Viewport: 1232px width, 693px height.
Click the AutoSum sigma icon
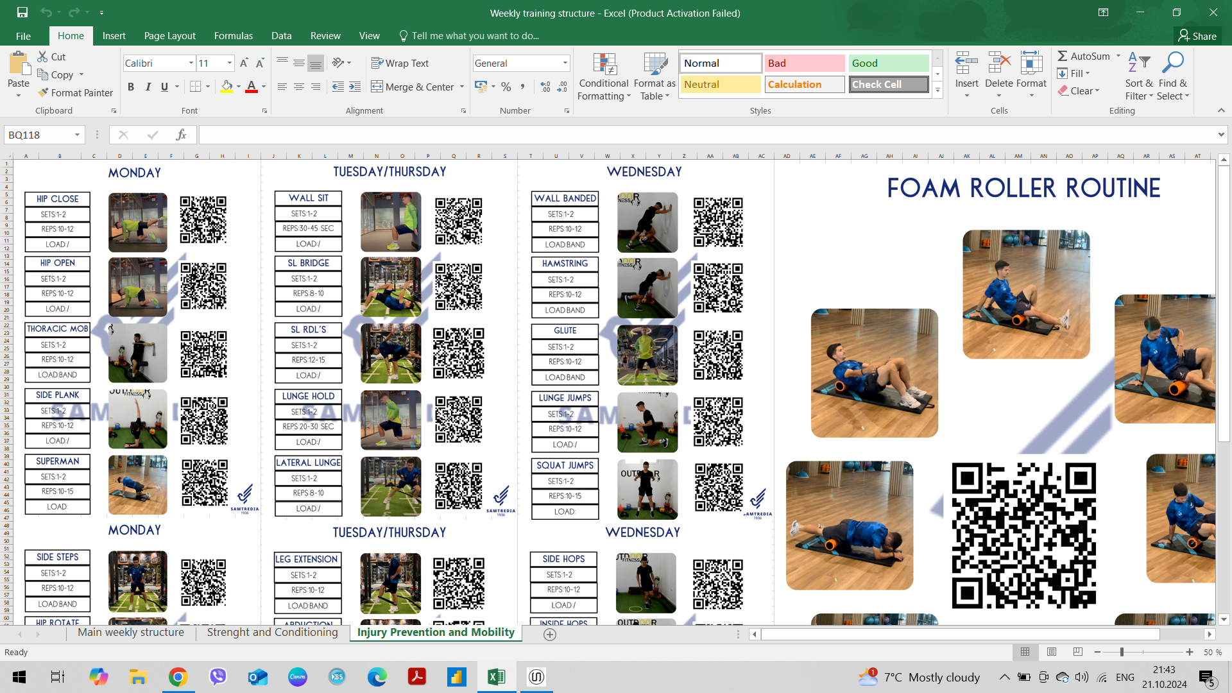click(1063, 56)
